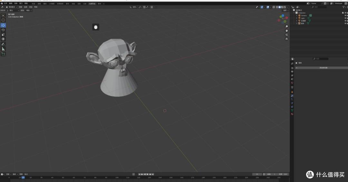Open the editor type dropdown in viewport
The width and height of the screenshot is (348, 182).
tap(3, 7)
